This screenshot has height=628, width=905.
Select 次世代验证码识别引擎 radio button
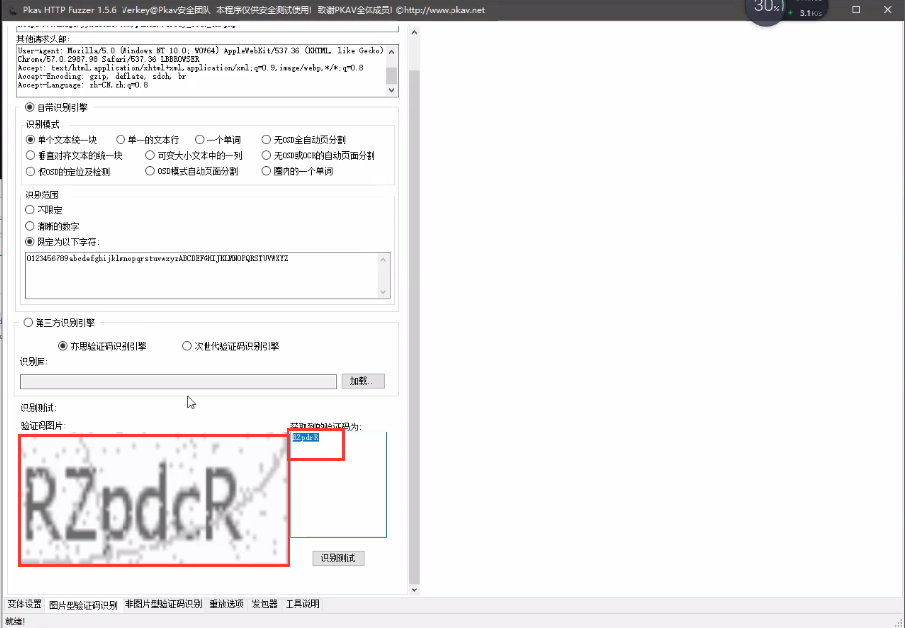click(x=187, y=346)
